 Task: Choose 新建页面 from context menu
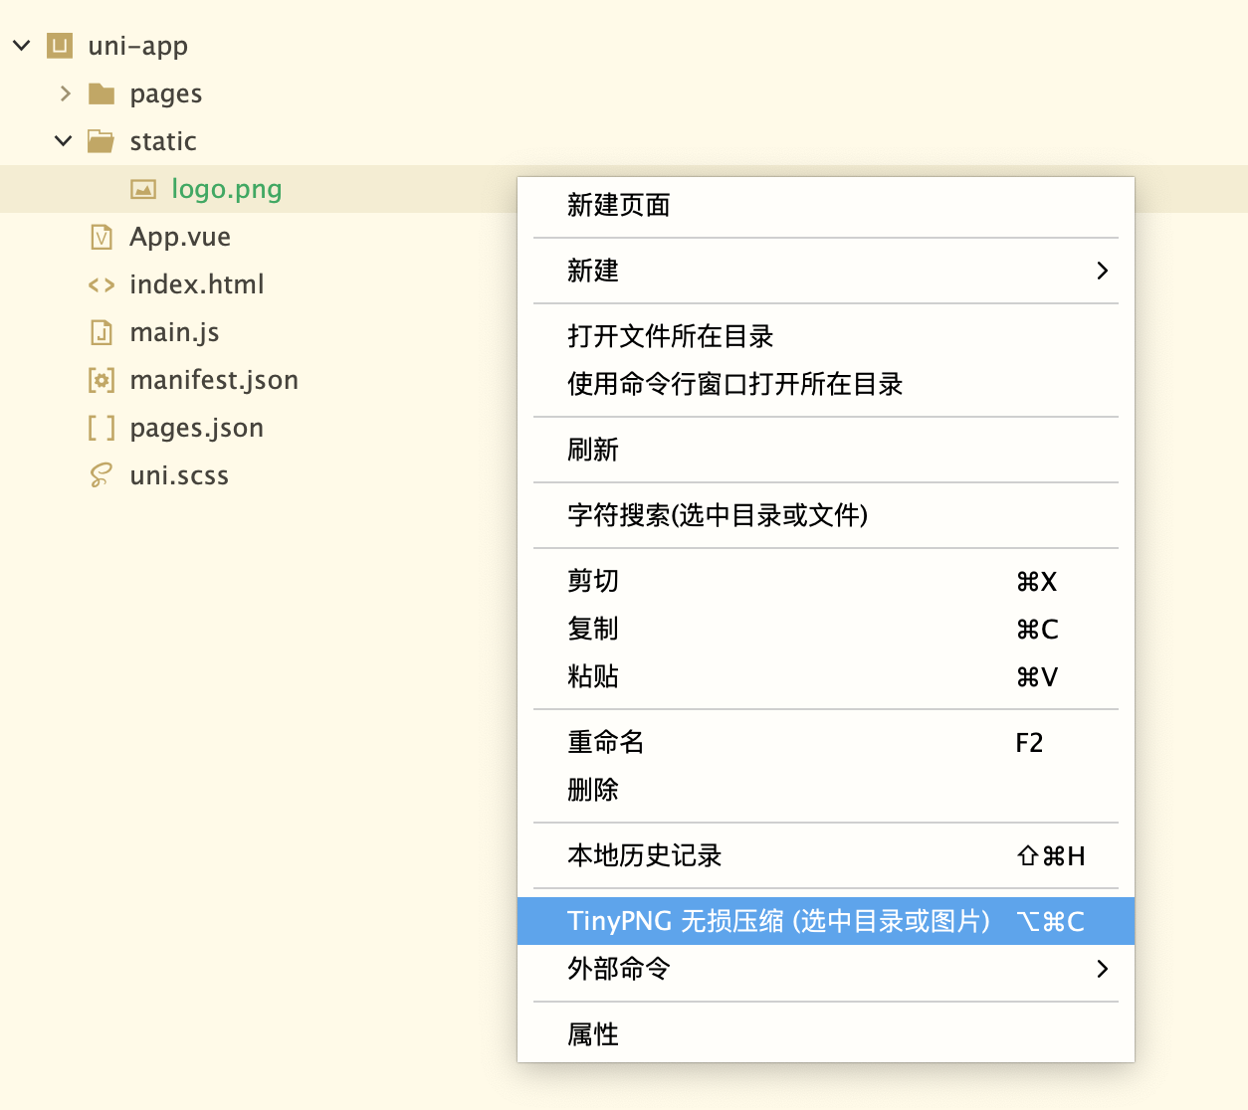pos(826,205)
